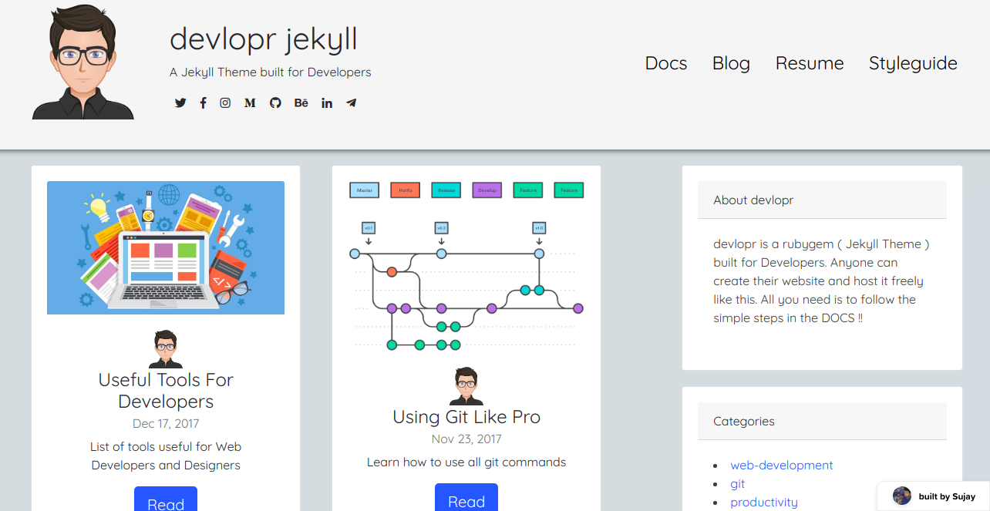Click the Behance icon
Image resolution: width=990 pixels, height=511 pixels.
[301, 103]
